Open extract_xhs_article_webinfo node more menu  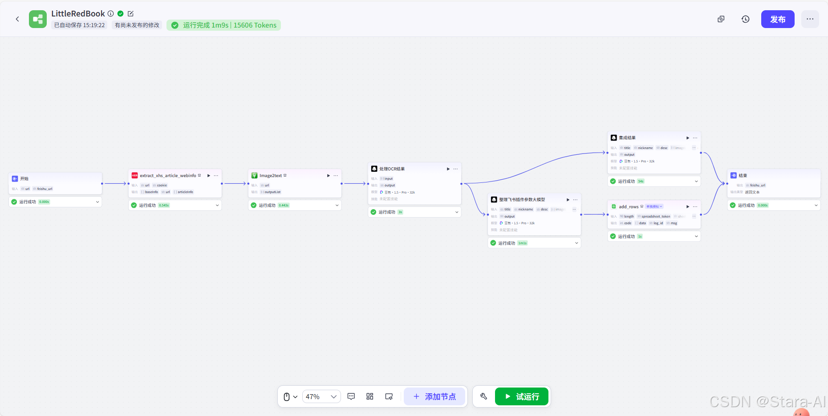point(216,176)
